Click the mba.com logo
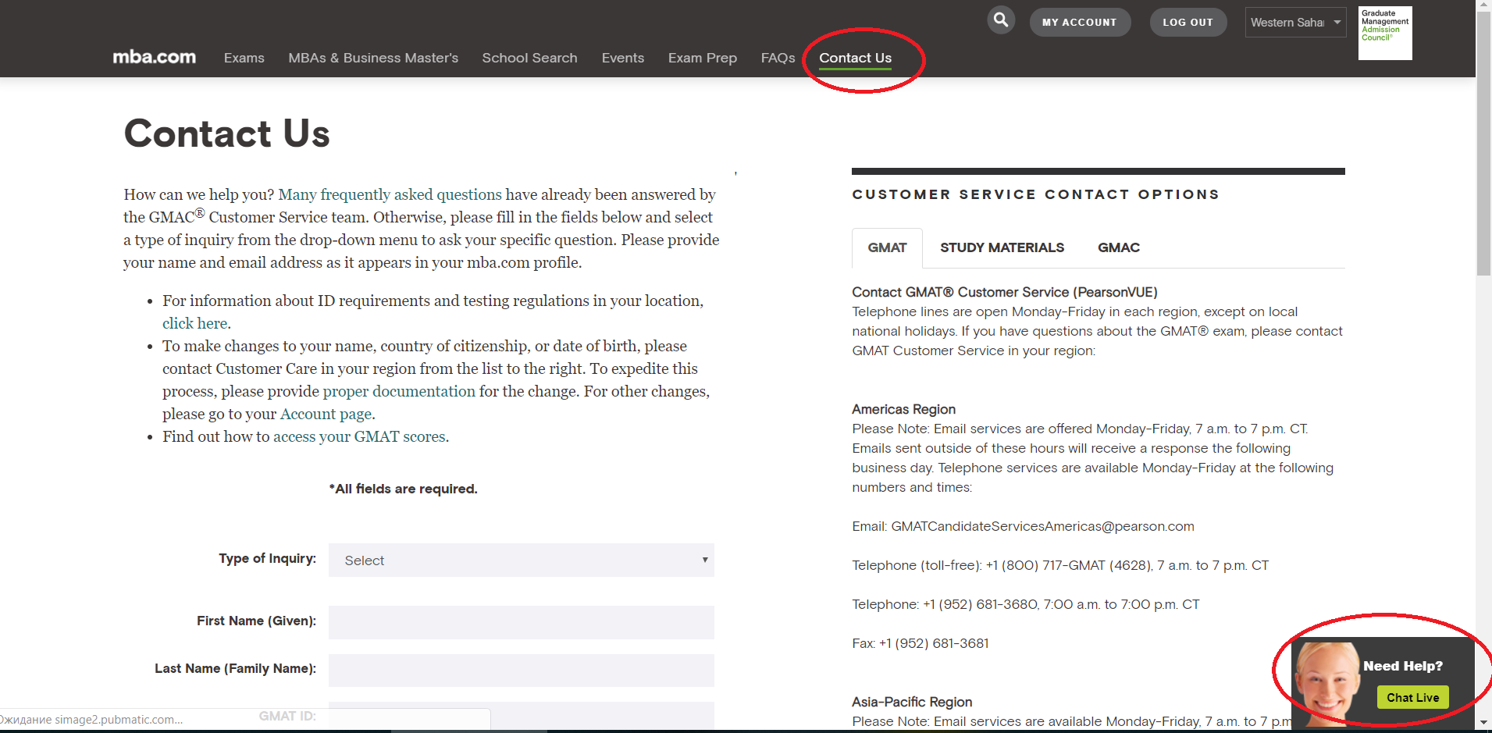This screenshot has height=733, width=1492. [x=155, y=57]
